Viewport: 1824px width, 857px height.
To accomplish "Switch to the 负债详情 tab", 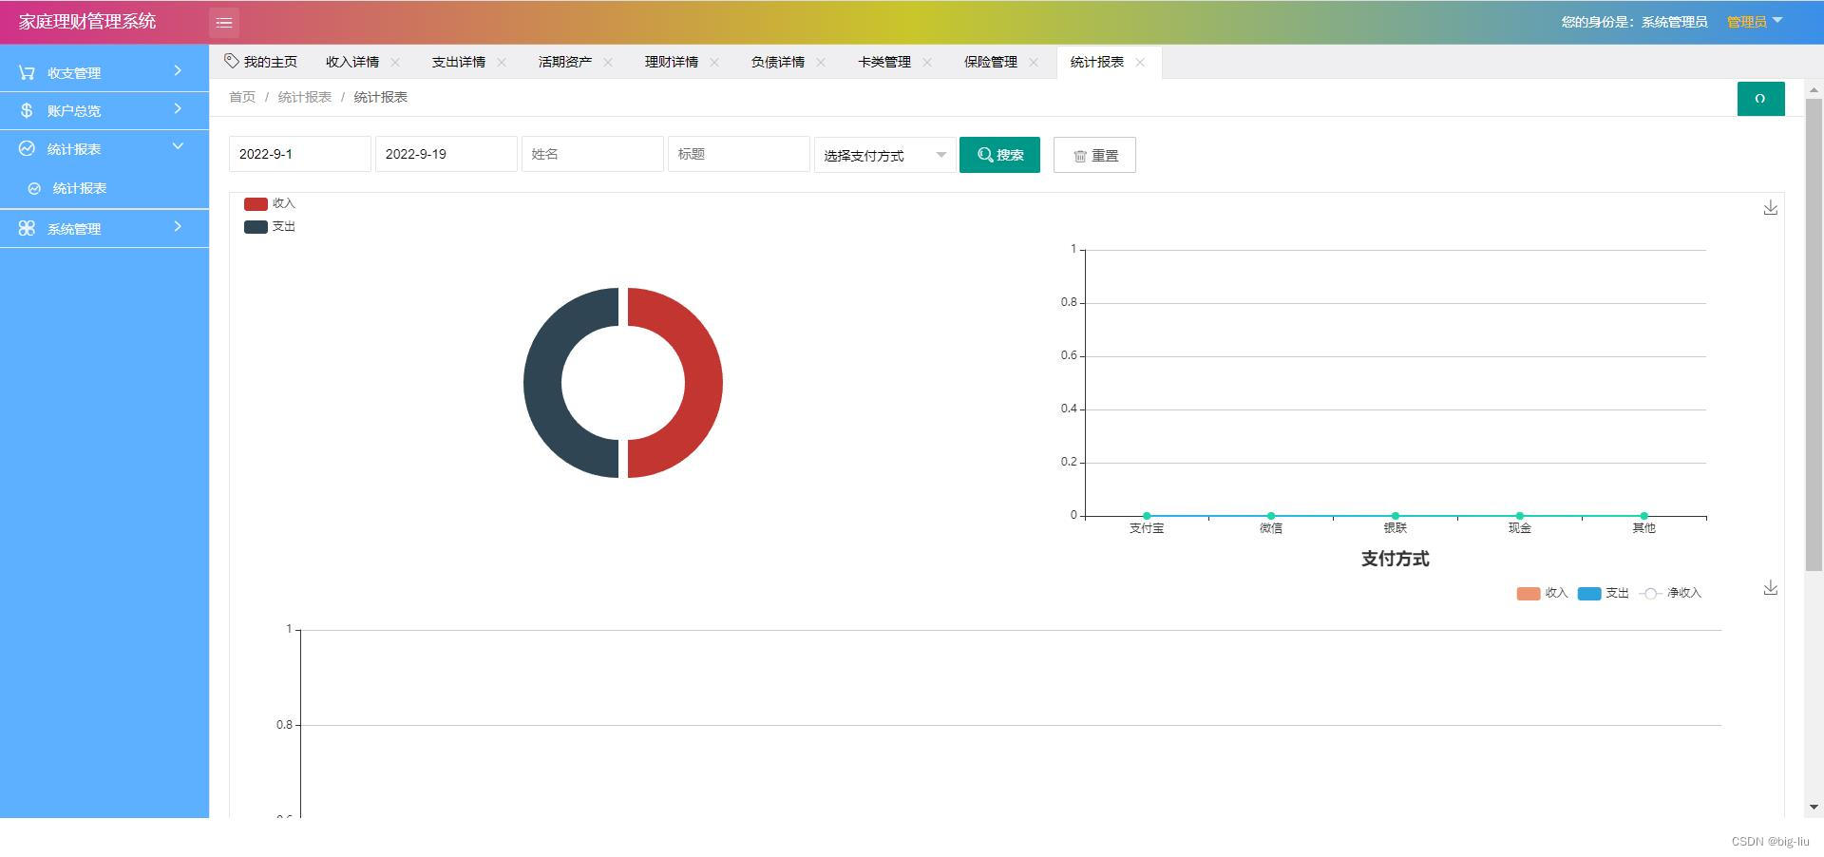I will (778, 62).
